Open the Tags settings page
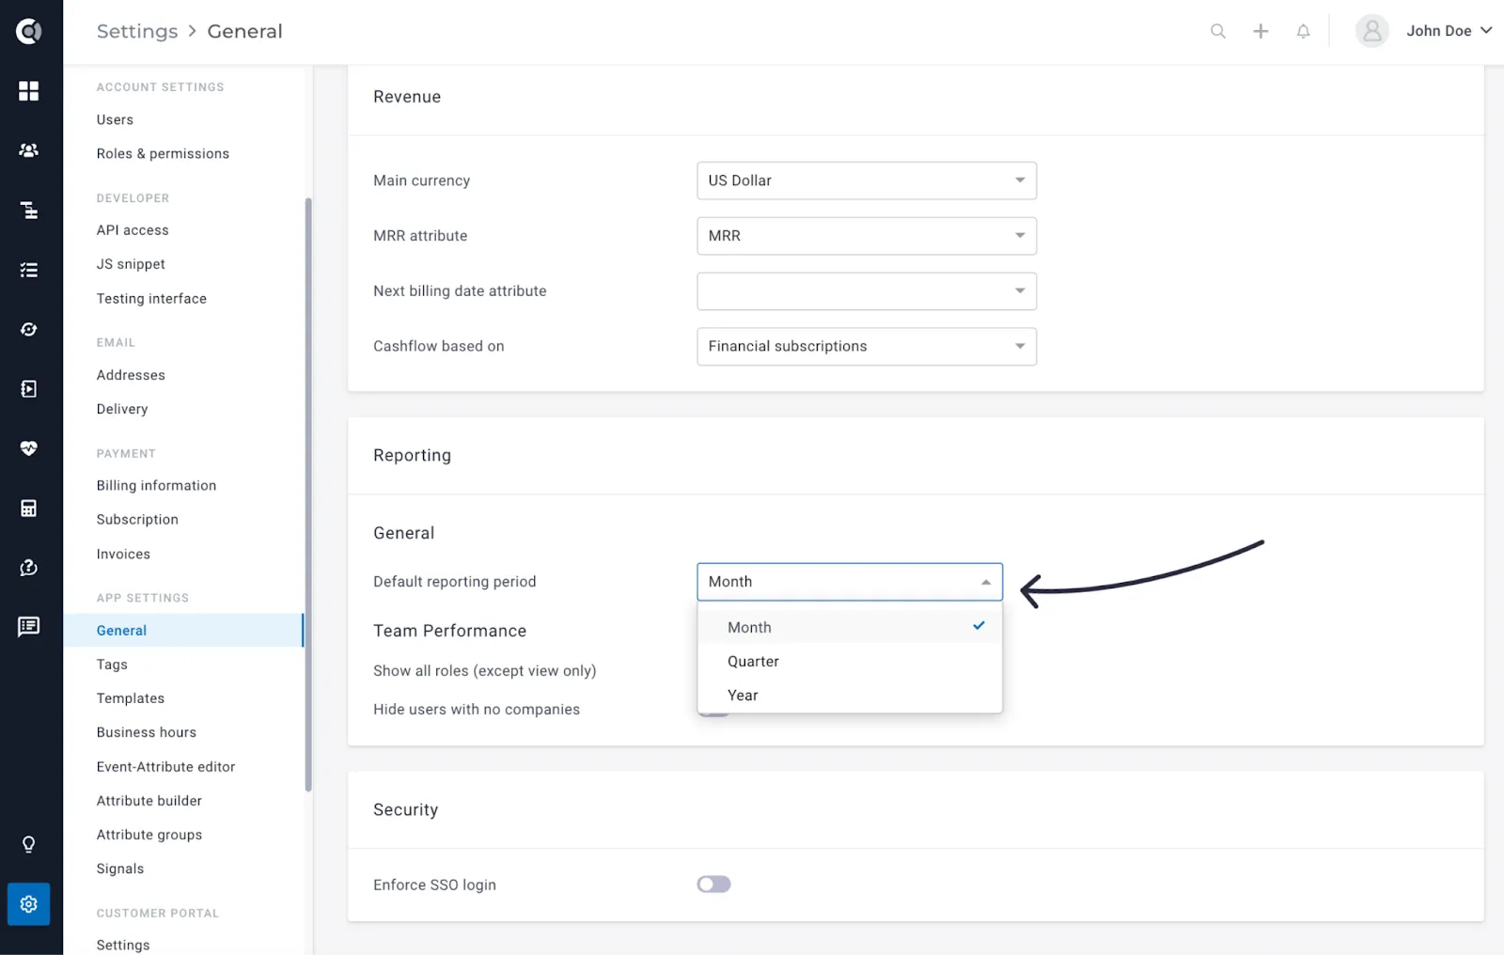Viewport: 1504px width, 955px height. click(x=112, y=665)
